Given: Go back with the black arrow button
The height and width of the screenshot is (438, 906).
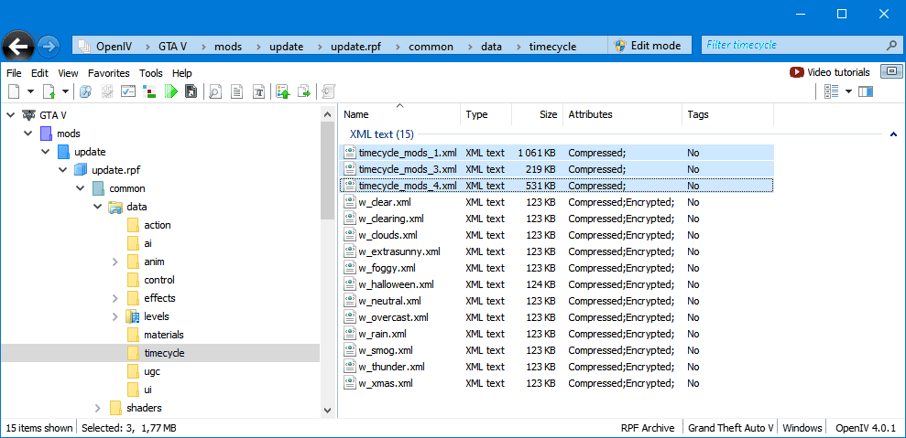Looking at the screenshot, I should 17,47.
